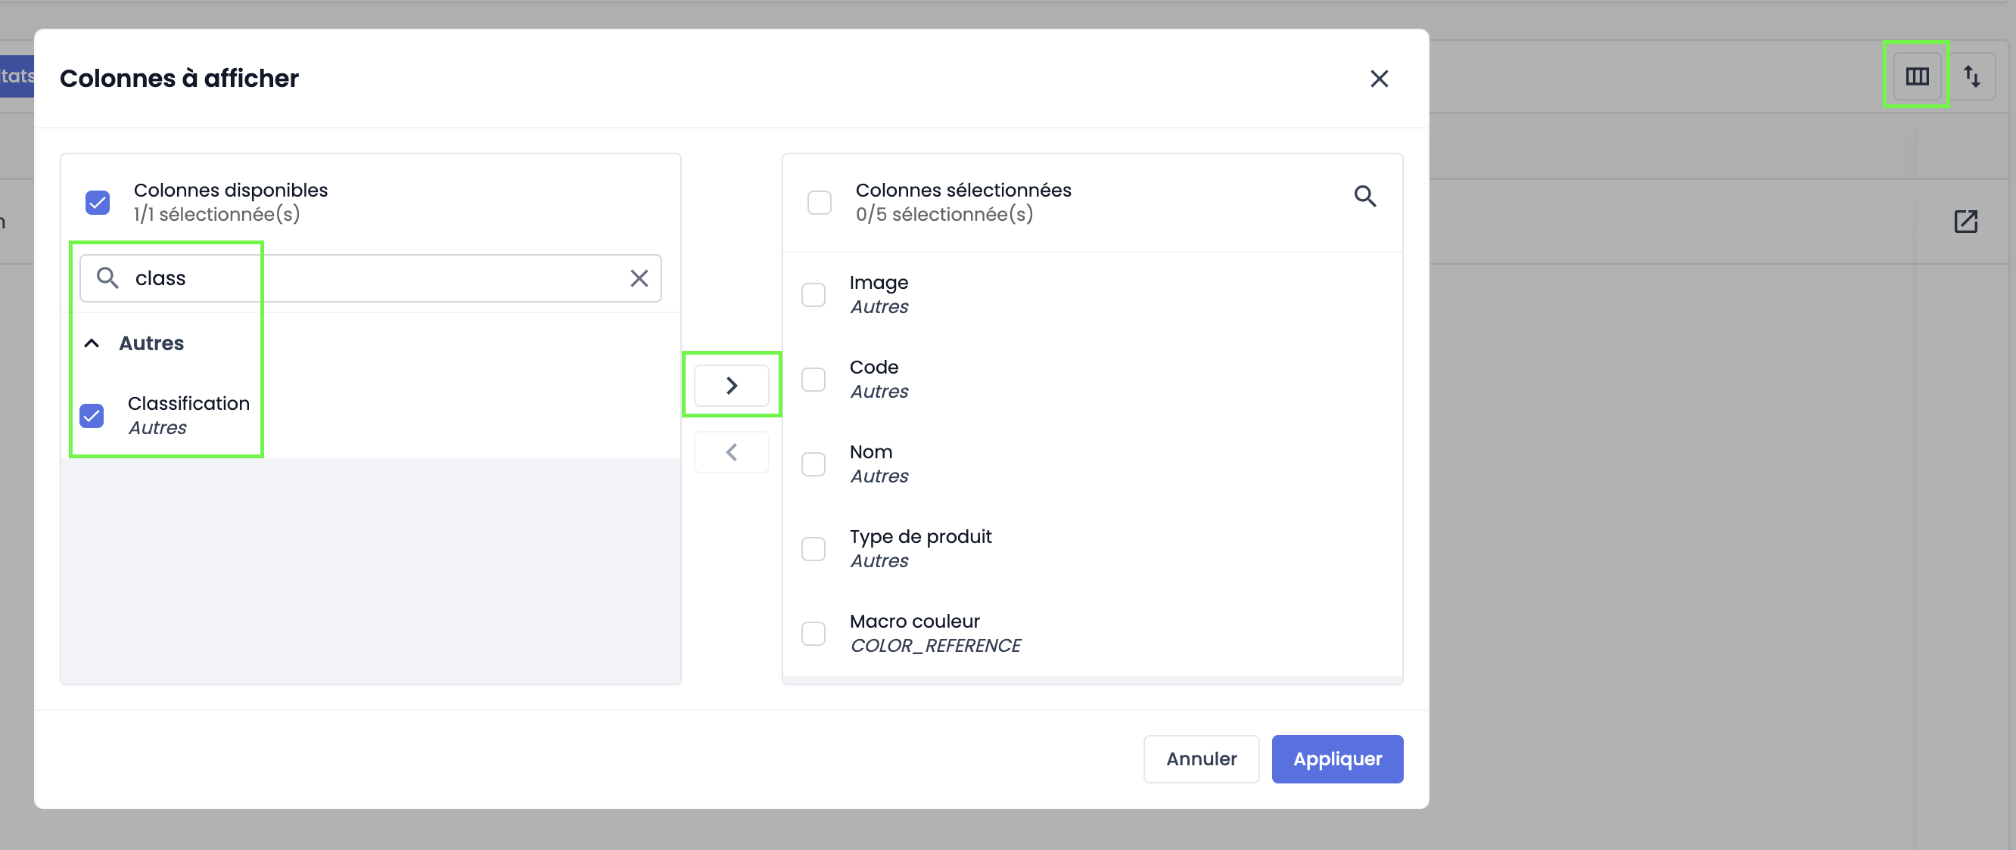Viewport: 2016px width, 850px height.
Task: Move selected column right with arrow
Action: point(731,385)
